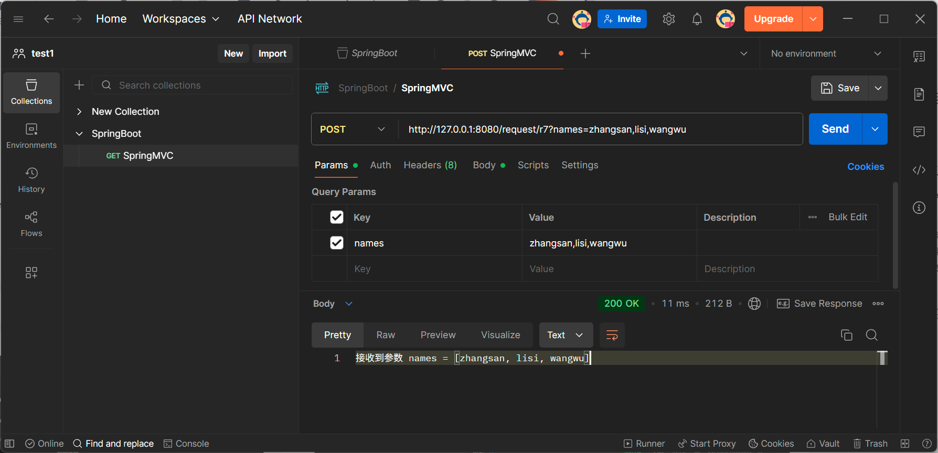Click the Invite button

click(x=622, y=19)
